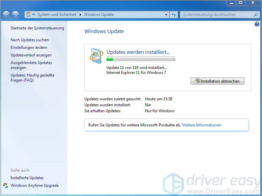Expand the arrow after System und Sicherheit
262x196 pixels.
80,15
